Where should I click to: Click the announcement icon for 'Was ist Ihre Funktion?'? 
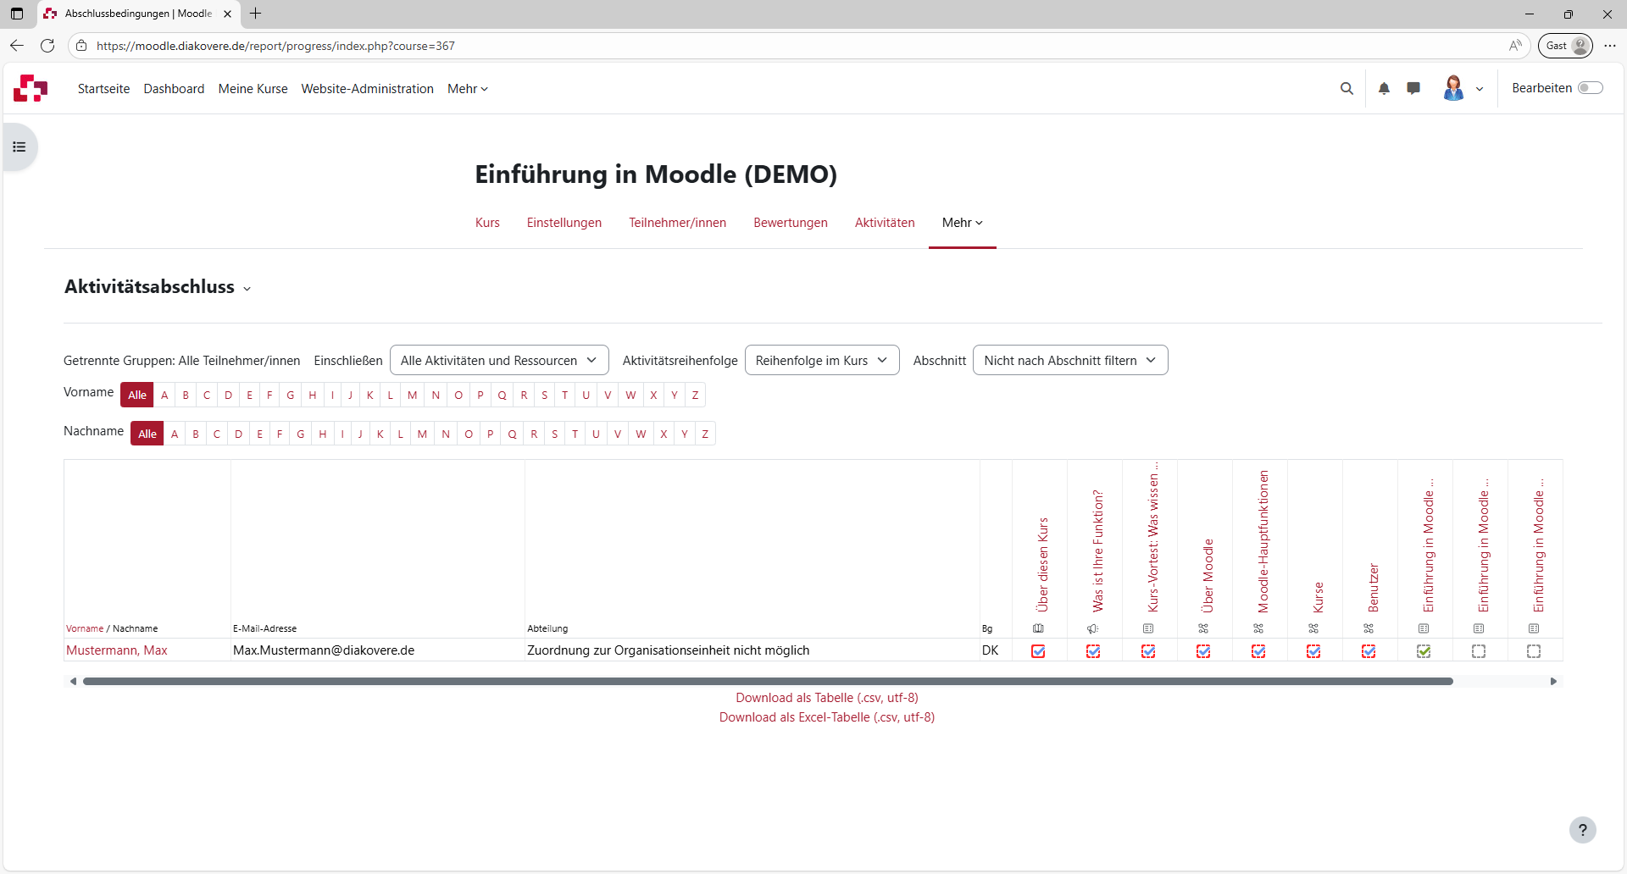point(1093,628)
